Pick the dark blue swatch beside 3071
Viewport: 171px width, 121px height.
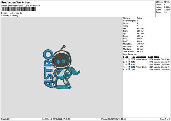click(x=129, y=64)
